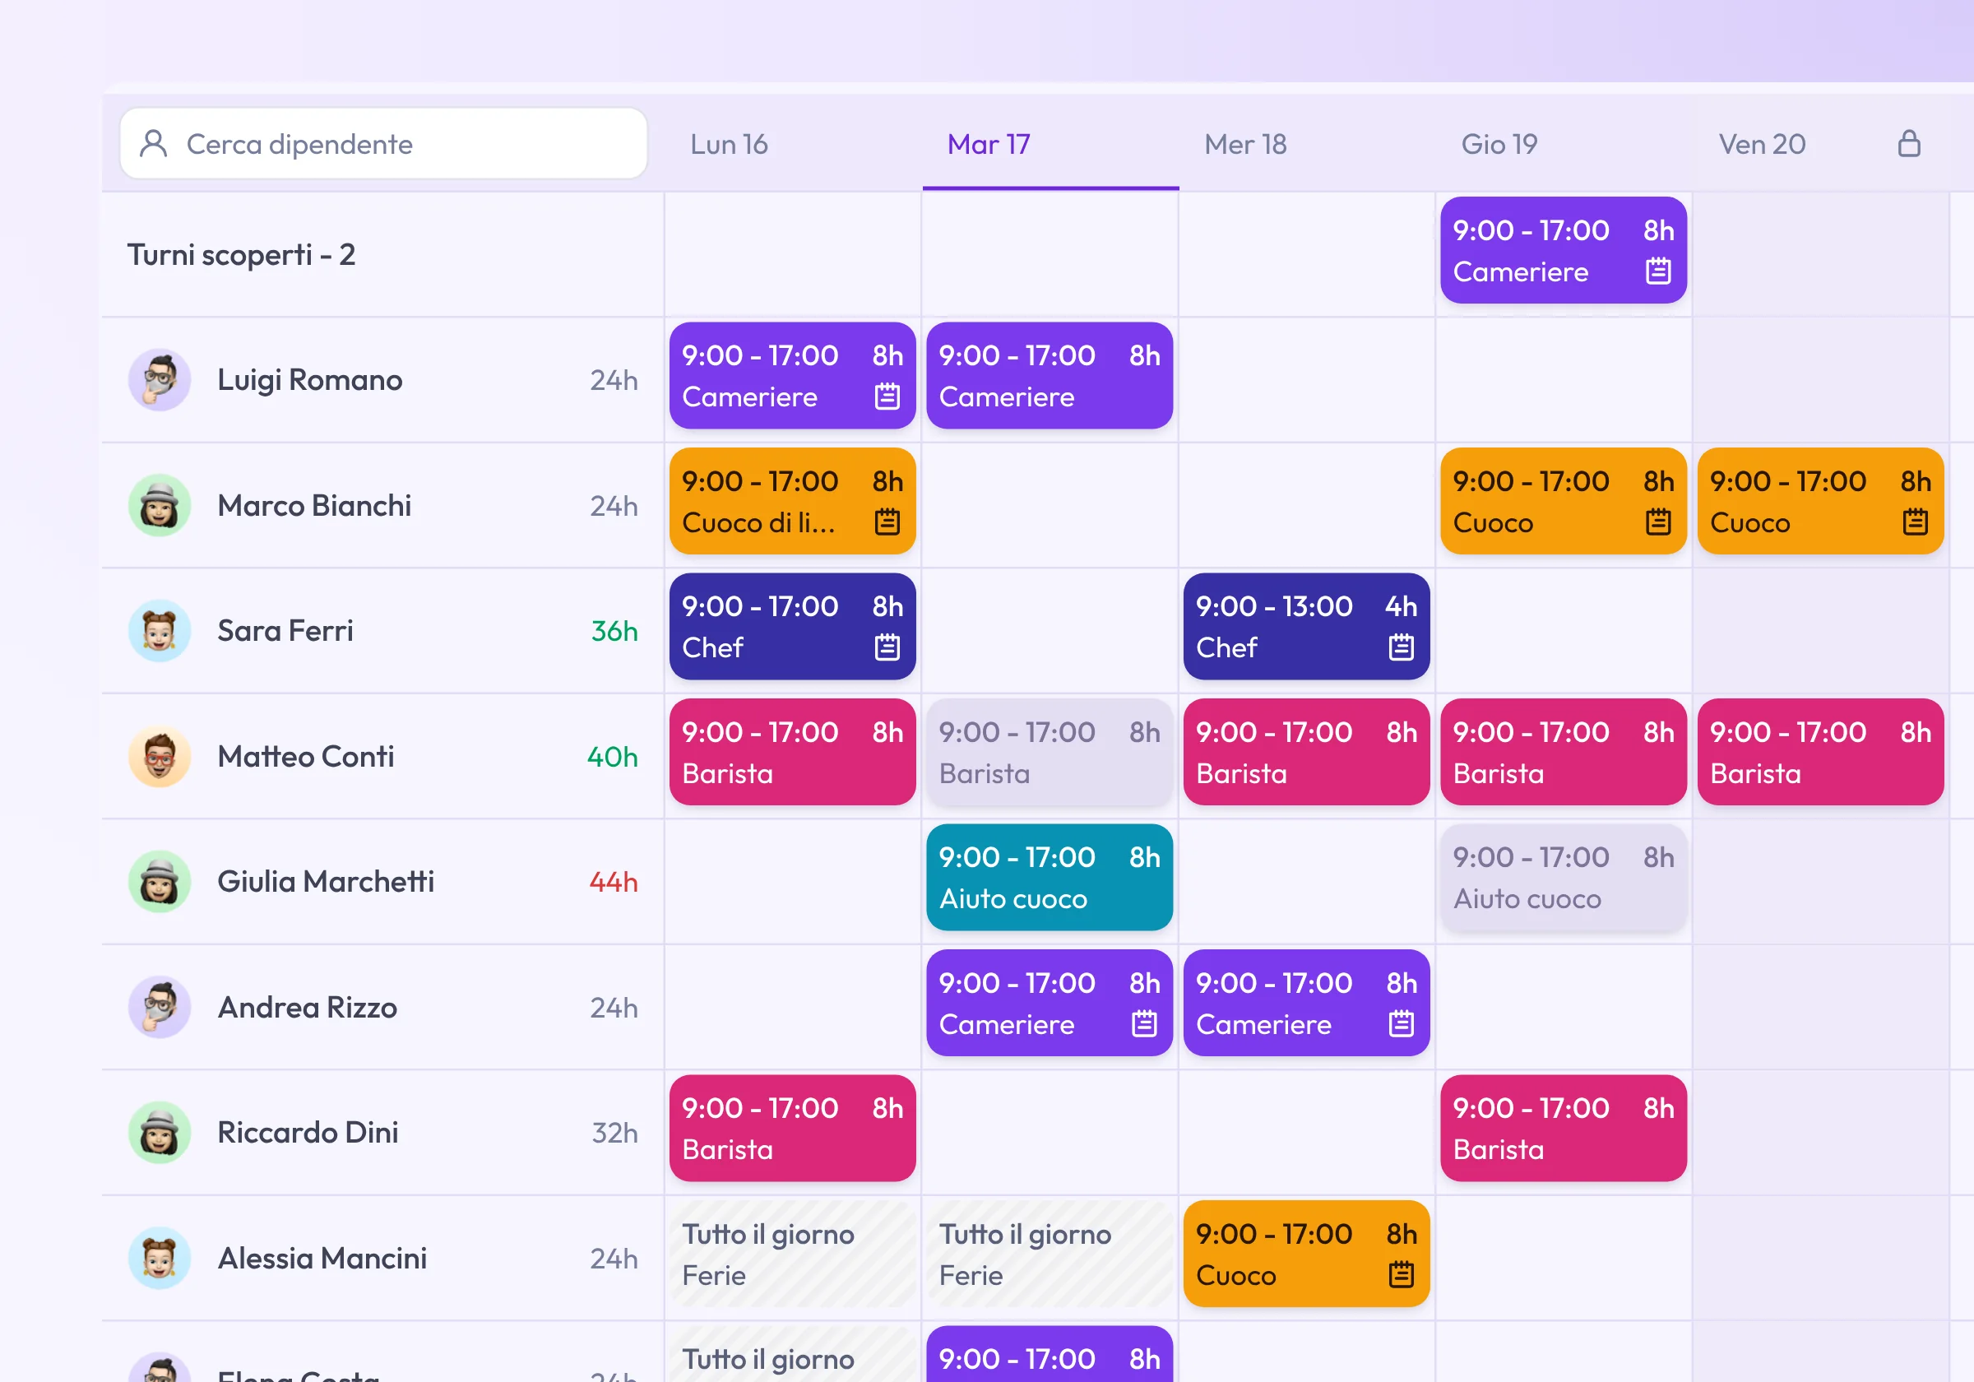The image size is (1974, 1382).
Task: Open note icon on Alessia Mancini's Cuoco shift
Action: click(x=1402, y=1275)
